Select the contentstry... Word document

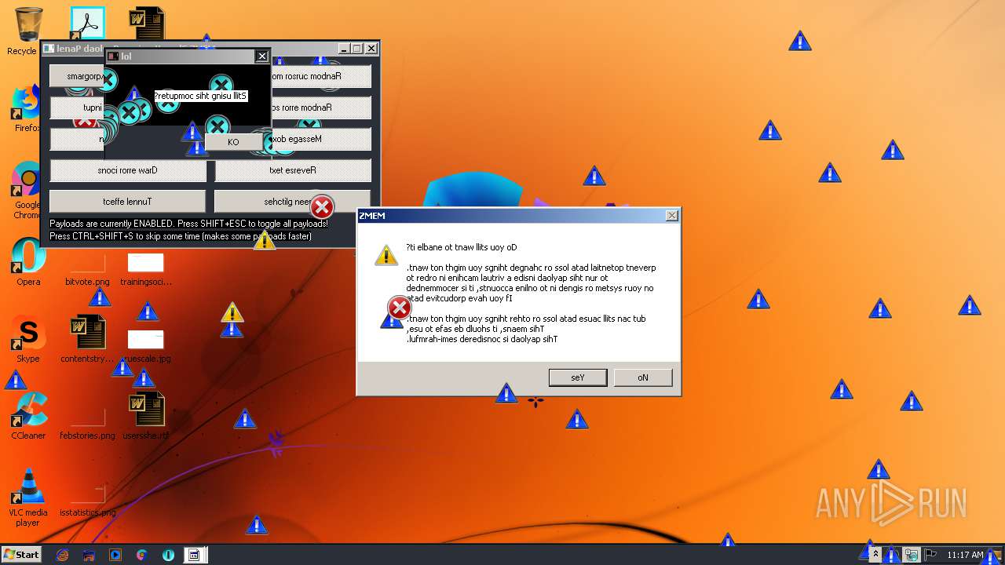tap(87, 338)
